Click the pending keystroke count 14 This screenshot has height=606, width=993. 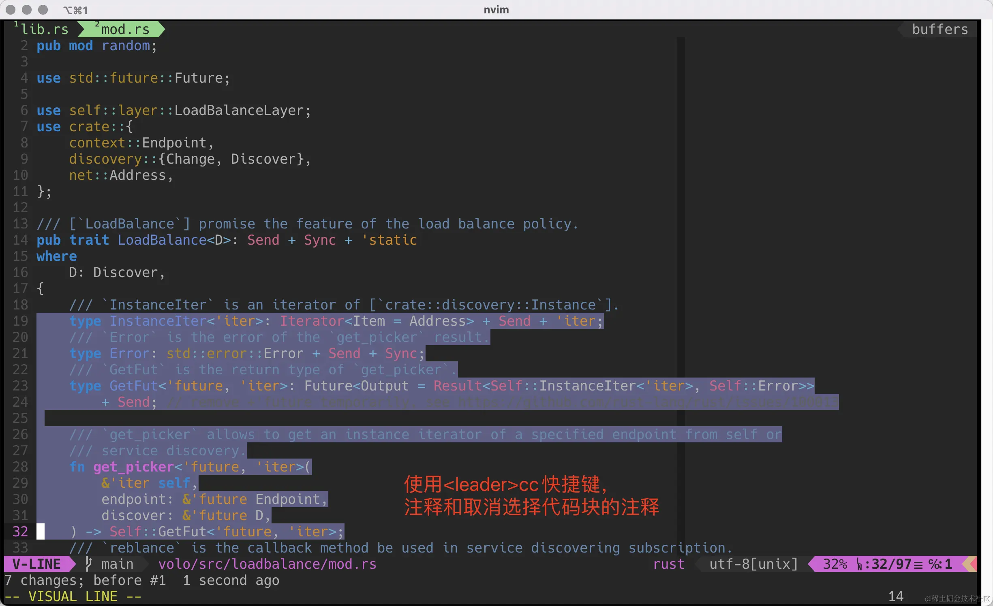coord(896,596)
